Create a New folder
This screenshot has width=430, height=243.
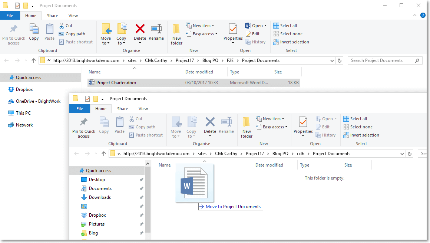[176, 33]
